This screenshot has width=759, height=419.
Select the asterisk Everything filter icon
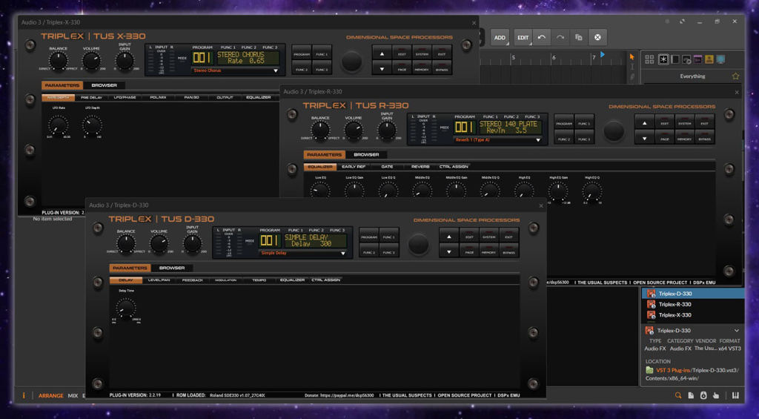tap(663, 59)
